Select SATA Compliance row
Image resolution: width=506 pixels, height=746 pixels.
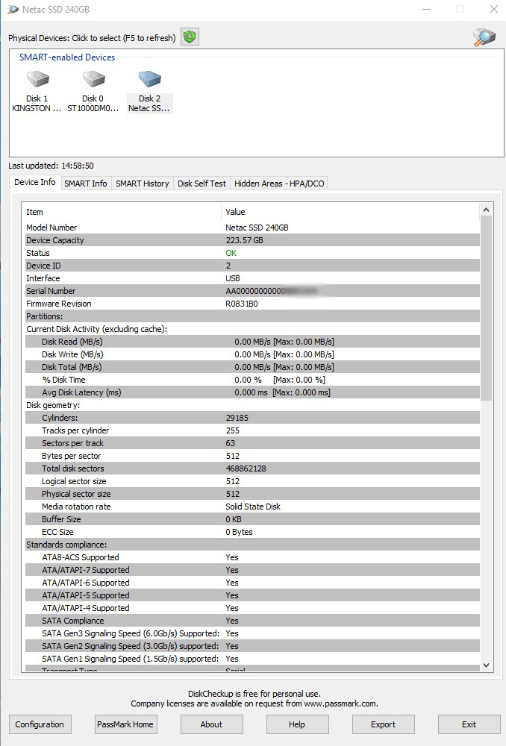251,621
